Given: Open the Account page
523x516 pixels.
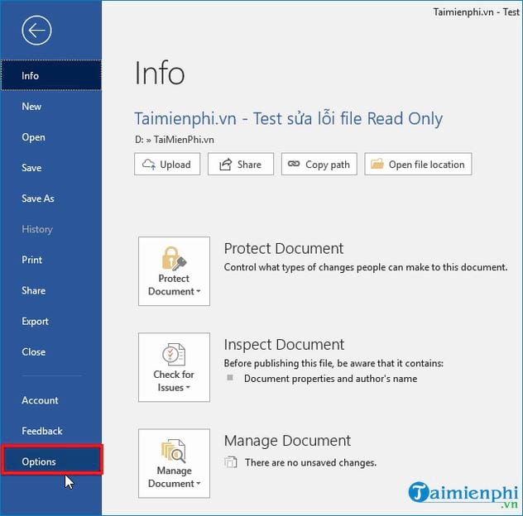Looking at the screenshot, I should click(x=51, y=400).
